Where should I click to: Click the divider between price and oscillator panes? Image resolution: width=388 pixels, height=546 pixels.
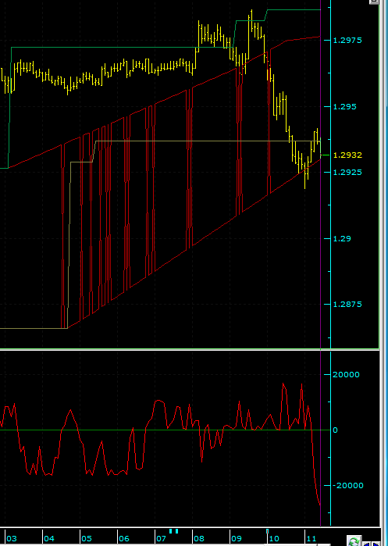(x=190, y=349)
